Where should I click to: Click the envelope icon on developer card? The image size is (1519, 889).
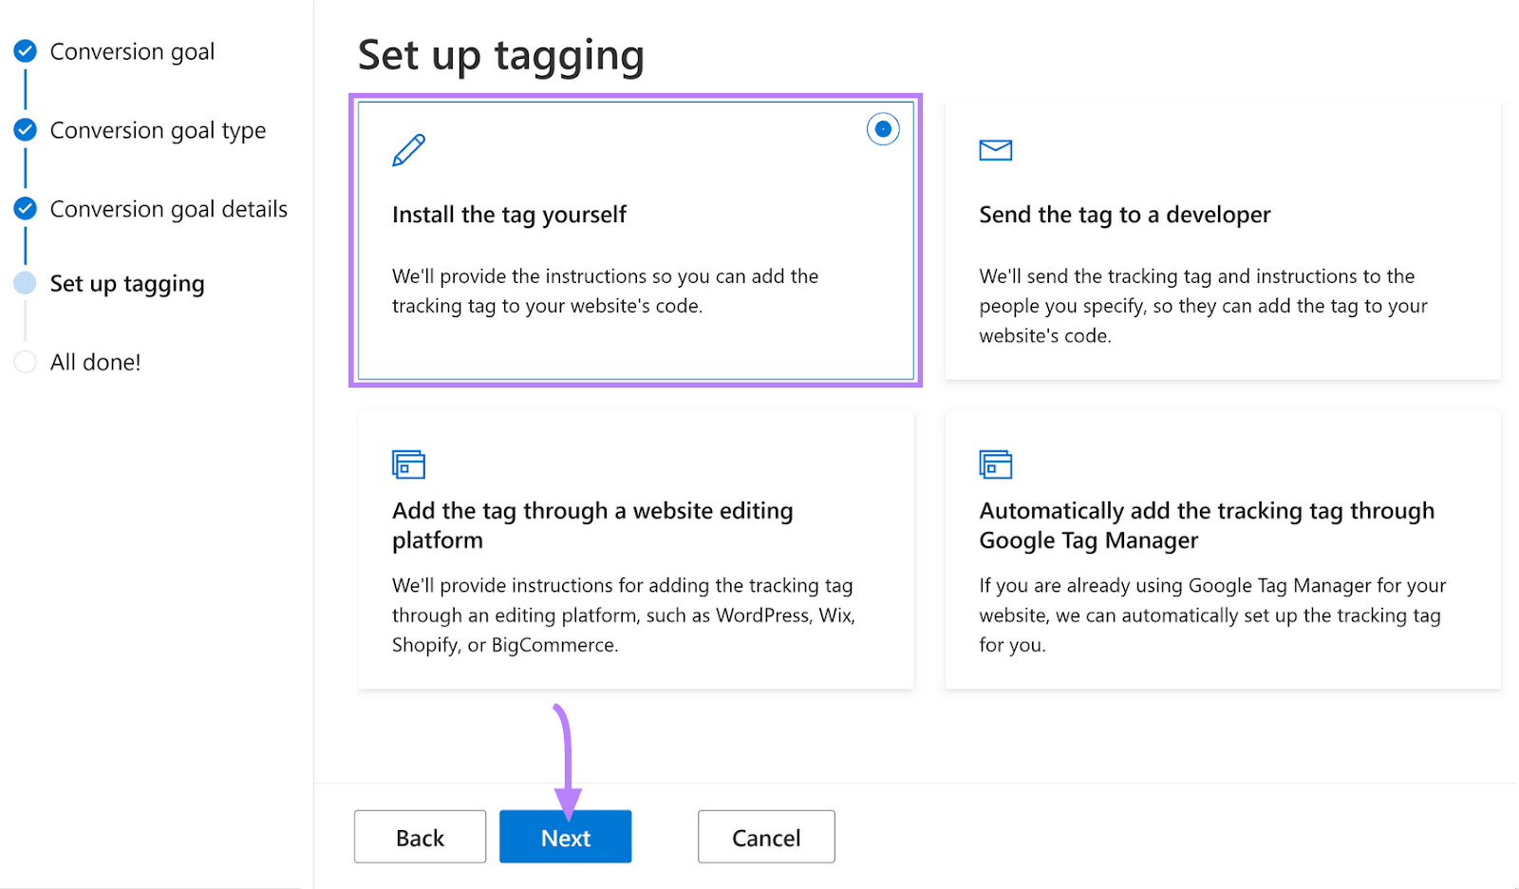click(x=995, y=150)
